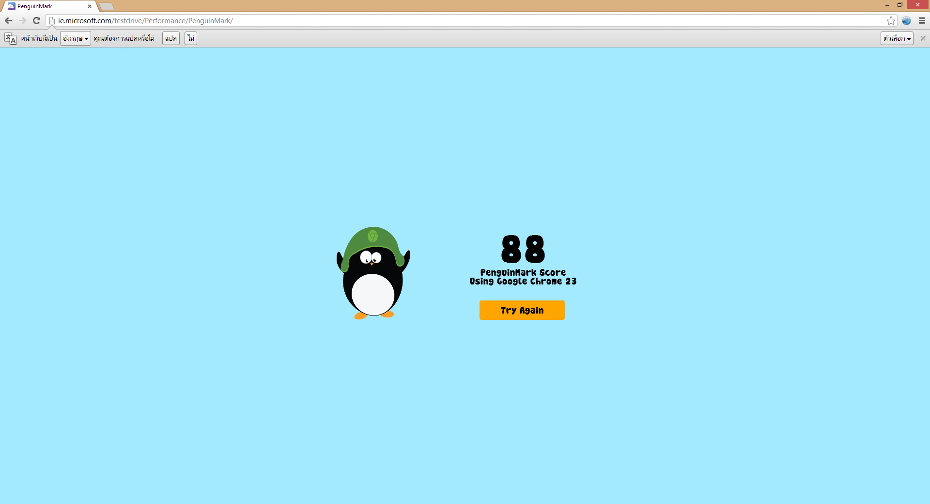The width and height of the screenshot is (930, 504).
Task: Click the 'Using Google Chrome 23' text
Action: pos(523,281)
